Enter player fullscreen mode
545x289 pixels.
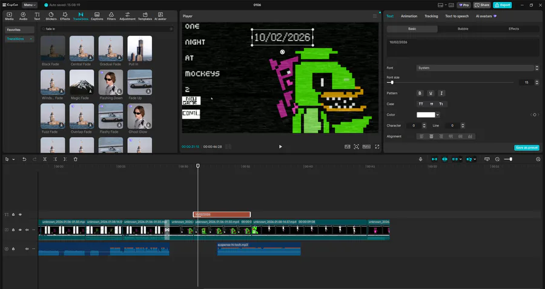(377, 147)
